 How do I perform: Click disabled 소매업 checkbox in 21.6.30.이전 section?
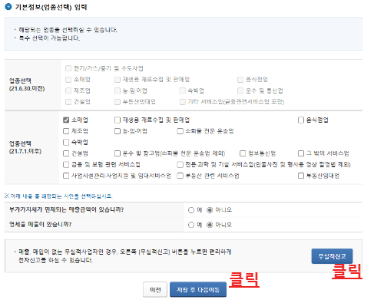pos(68,80)
